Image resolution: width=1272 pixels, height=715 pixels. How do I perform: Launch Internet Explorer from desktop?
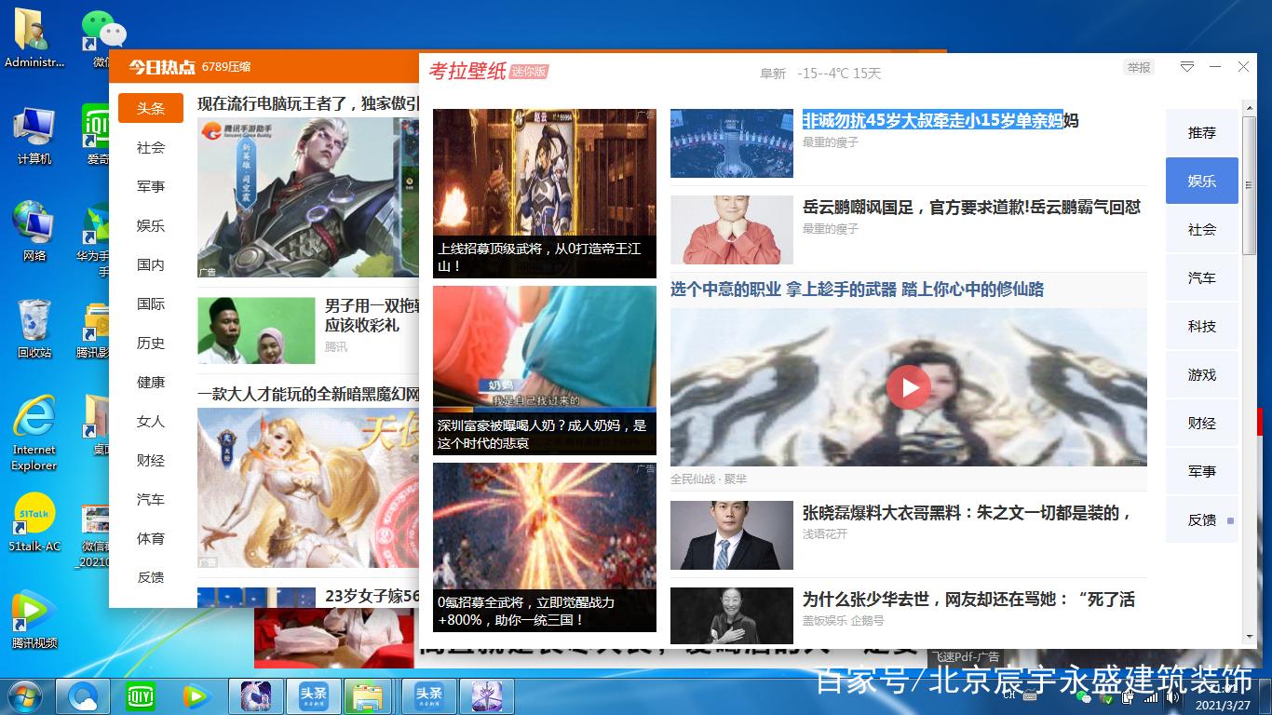34,433
